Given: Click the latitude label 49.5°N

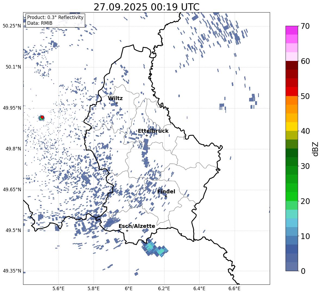Looking at the screenshot, I should [x=13, y=230].
